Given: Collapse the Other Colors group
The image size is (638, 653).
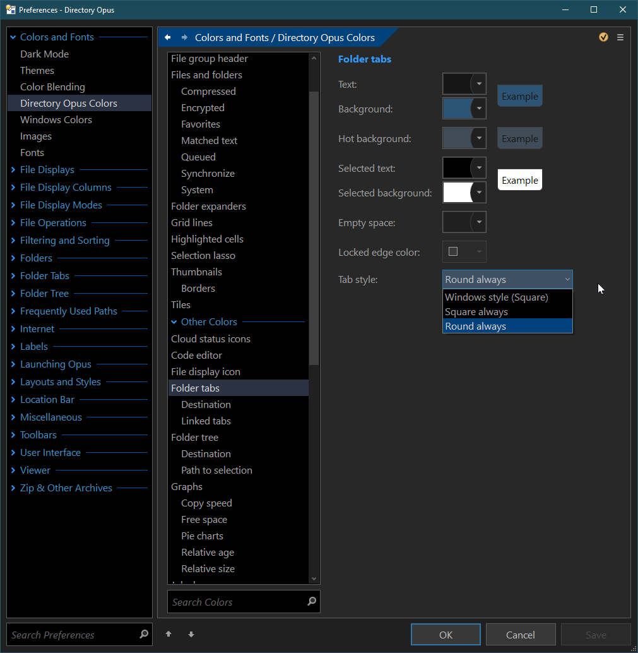Looking at the screenshot, I should click(x=174, y=322).
